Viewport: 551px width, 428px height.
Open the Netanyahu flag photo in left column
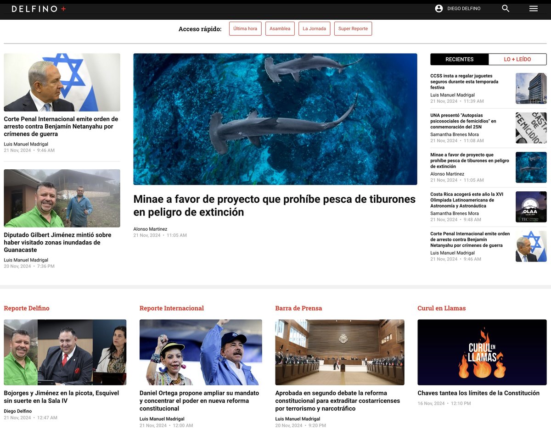coord(62,82)
